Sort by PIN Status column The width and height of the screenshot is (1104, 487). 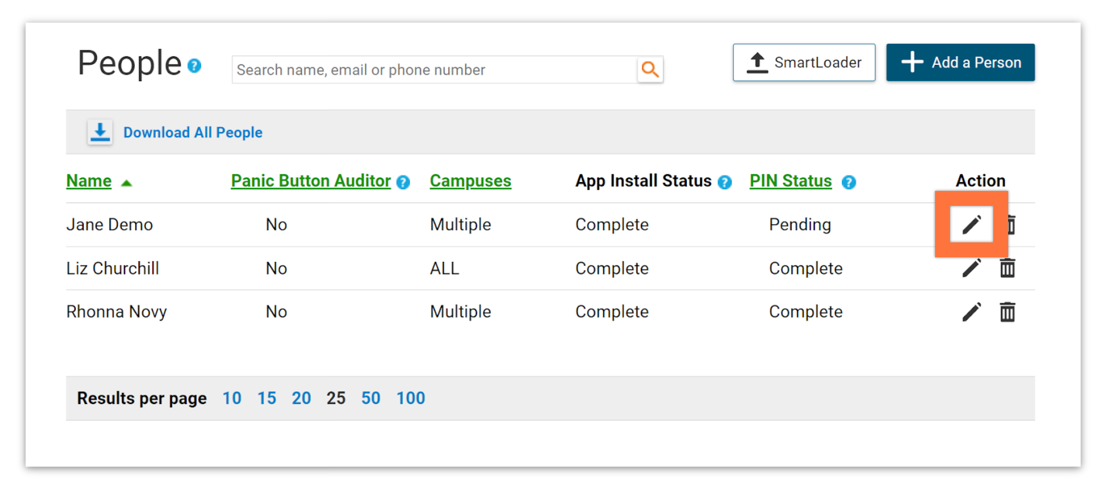pyautogui.click(x=790, y=181)
